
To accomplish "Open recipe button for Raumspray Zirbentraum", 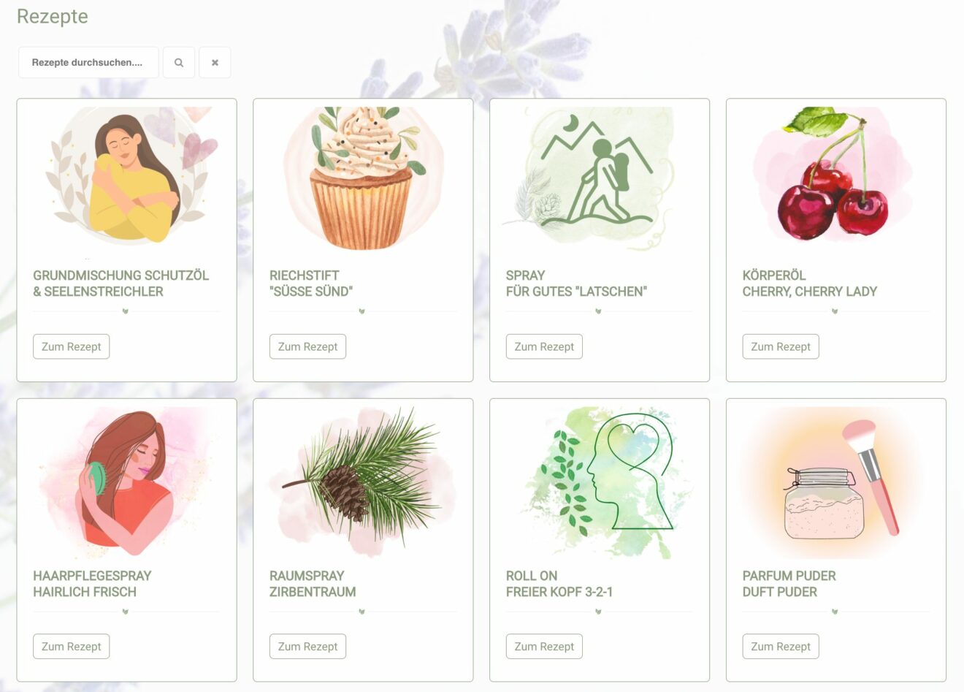I will point(307,646).
